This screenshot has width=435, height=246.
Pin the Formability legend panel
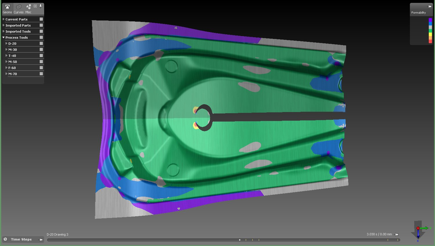point(429,6)
